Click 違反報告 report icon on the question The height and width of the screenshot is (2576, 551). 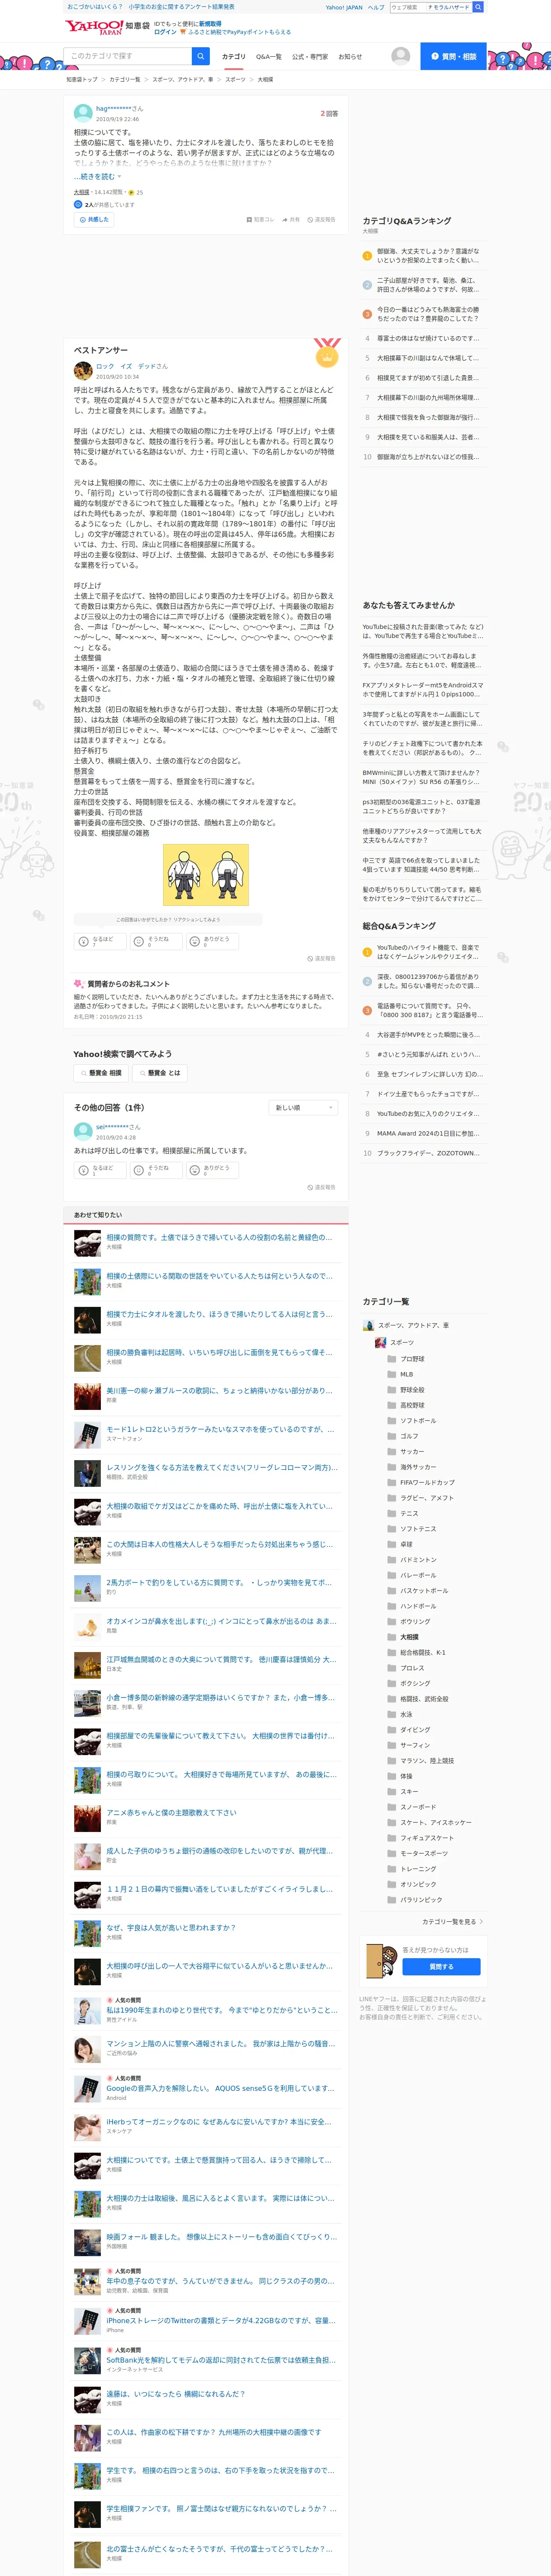pyautogui.click(x=321, y=219)
